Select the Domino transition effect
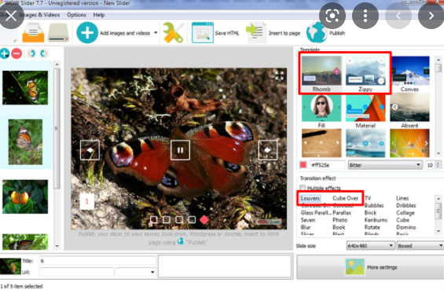This screenshot has width=444, height=290. point(406,227)
